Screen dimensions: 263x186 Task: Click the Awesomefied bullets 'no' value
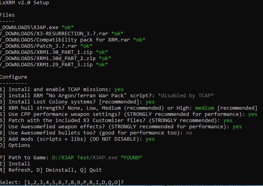[x=189, y=133]
